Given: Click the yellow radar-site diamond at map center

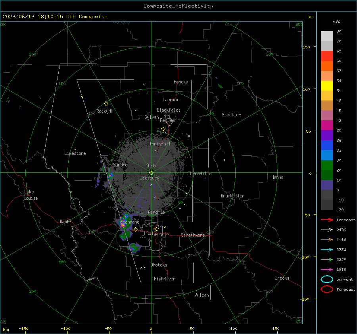Looking at the screenshot, I should (151, 173).
